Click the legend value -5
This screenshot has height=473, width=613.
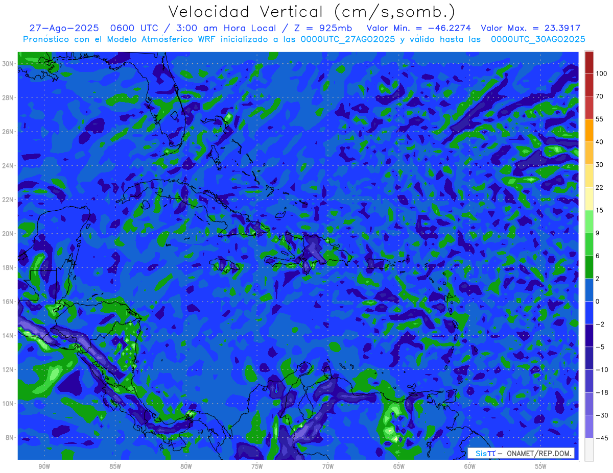599,347
